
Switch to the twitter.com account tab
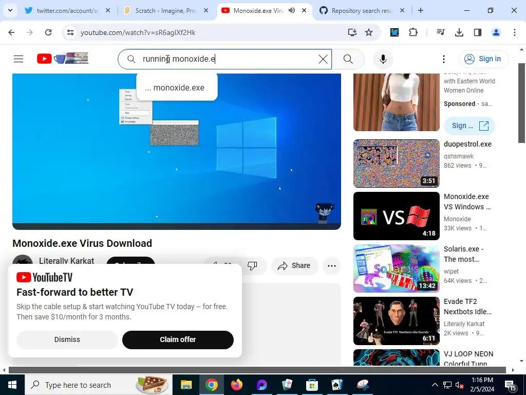click(x=67, y=10)
